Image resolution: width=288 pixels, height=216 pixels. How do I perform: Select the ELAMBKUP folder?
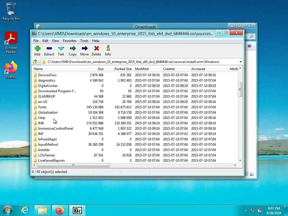click(x=135, y=96)
